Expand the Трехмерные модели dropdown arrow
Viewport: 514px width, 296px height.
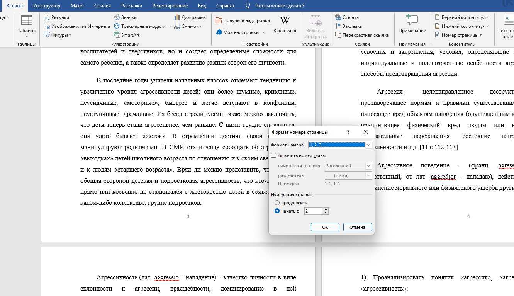click(170, 26)
